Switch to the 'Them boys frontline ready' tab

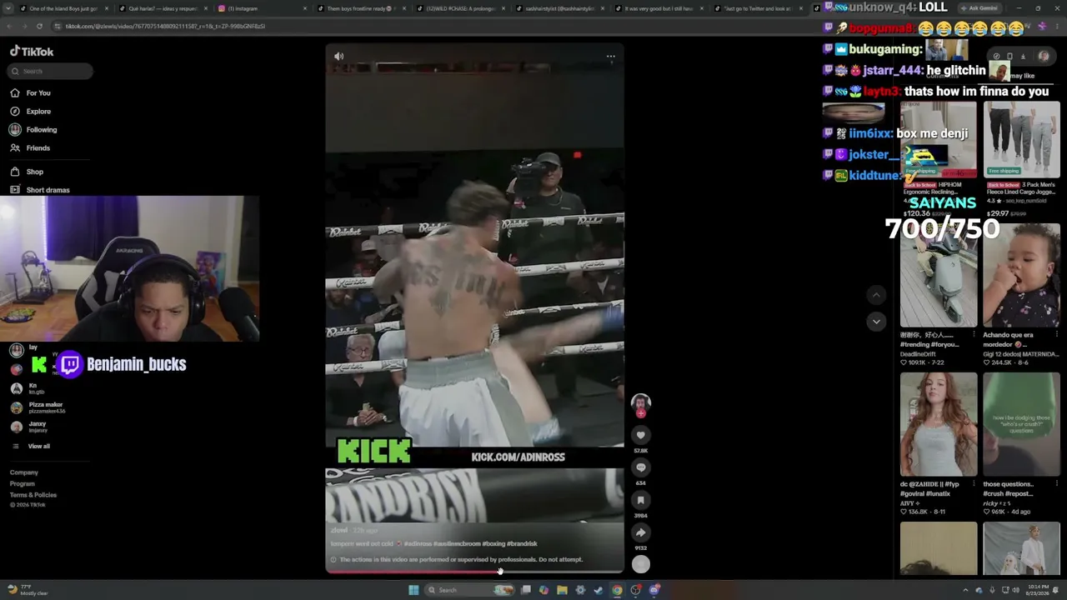pyautogui.click(x=360, y=8)
